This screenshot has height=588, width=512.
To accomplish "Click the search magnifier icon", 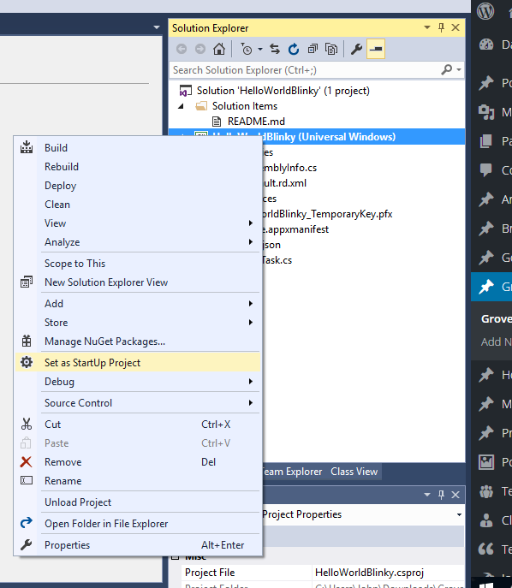I will coord(446,69).
